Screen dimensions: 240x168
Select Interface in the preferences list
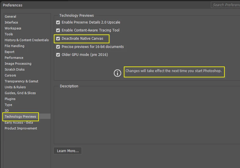(x=11, y=22)
